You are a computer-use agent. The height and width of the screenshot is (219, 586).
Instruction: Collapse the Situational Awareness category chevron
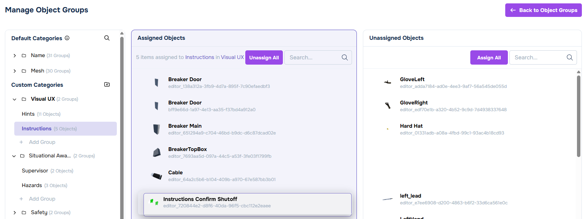click(x=15, y=156)
